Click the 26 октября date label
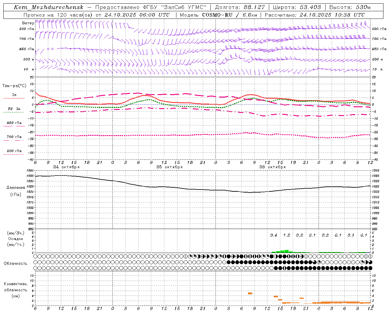This screenshot has height=311, width=388. click(x=273, y=167)
